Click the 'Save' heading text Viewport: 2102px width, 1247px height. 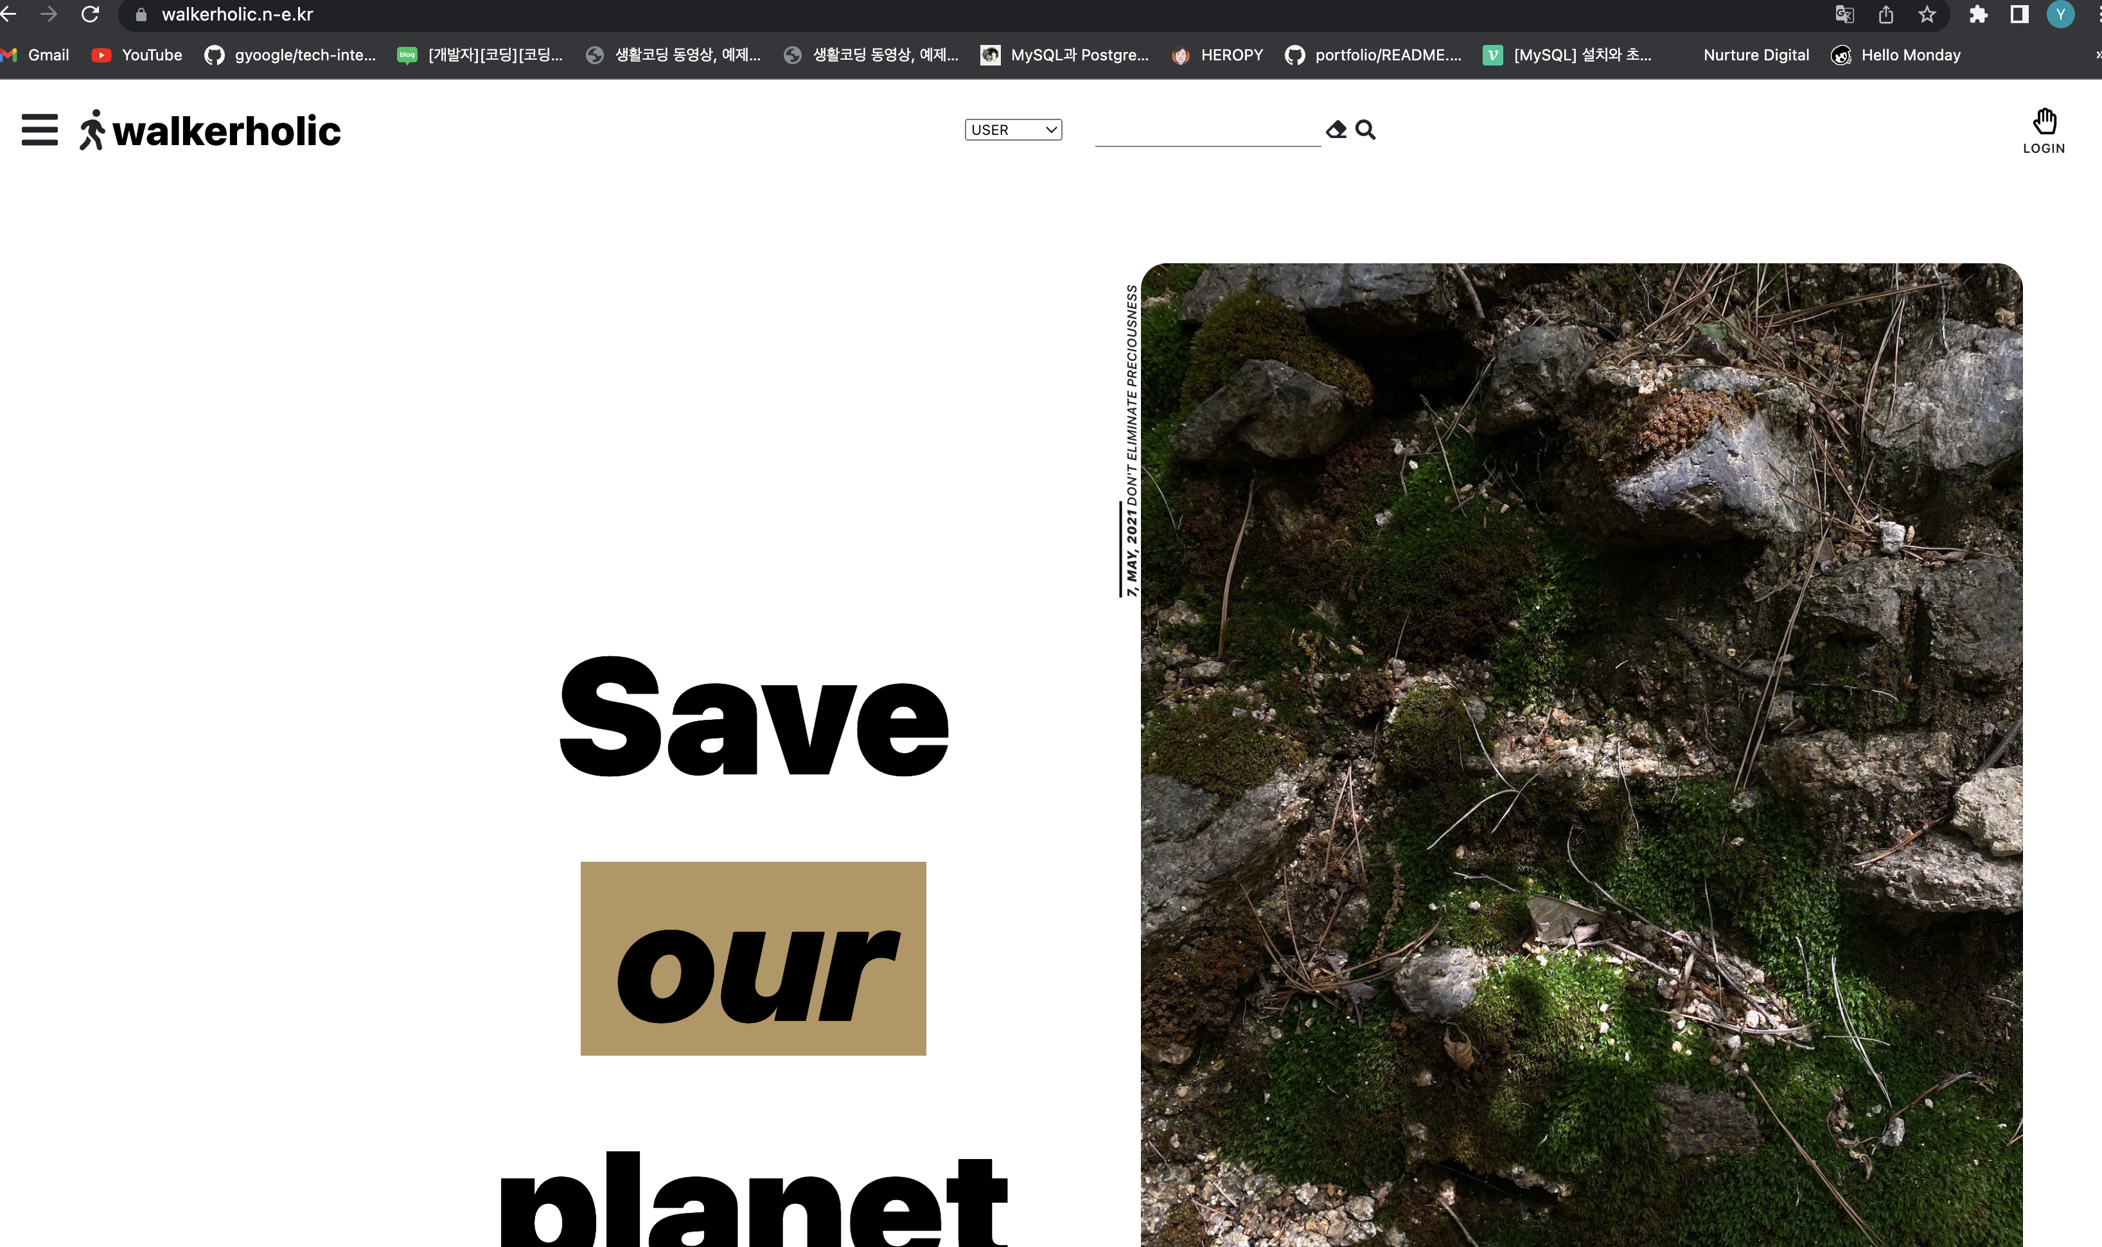[754, 716]
